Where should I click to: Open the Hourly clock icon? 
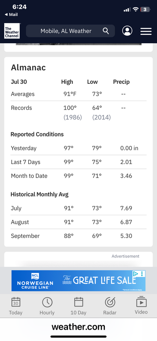(47, 302)
